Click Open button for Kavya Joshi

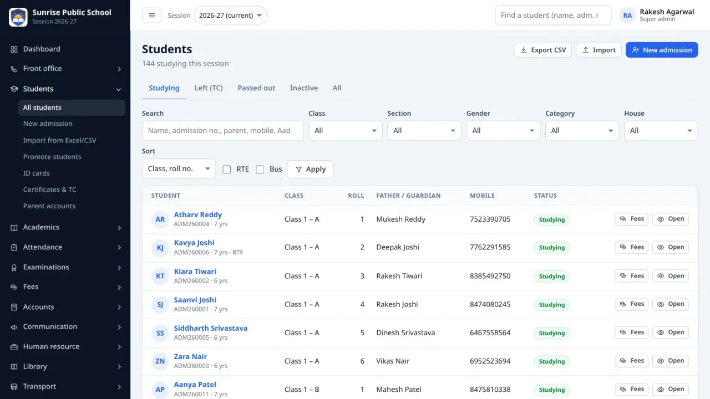tap(670, 247)
